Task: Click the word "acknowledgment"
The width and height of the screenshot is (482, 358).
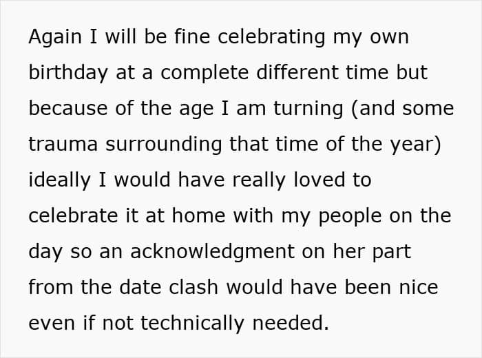Action: pos(207,252)
